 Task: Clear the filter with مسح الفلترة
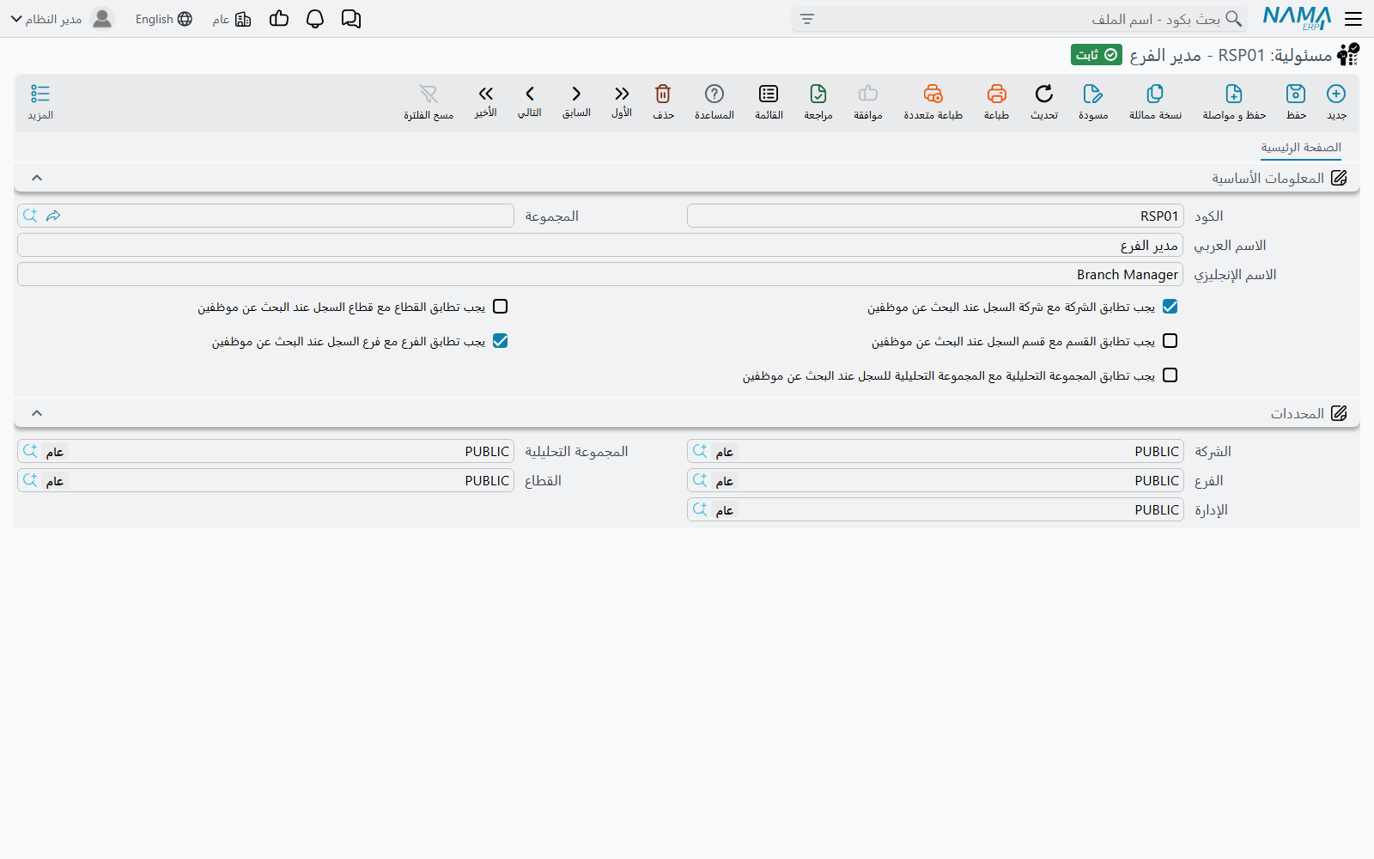coord(429,101)
